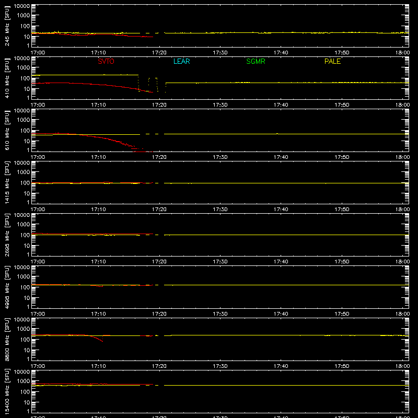Click the 100 y-axis value on 610 MHz panel
418x418 pixels.
[x=25, y=131]
